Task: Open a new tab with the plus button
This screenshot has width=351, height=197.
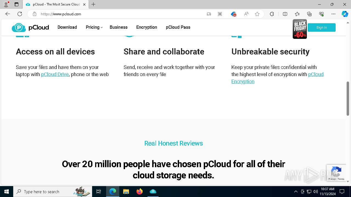Action: (94, 4)
